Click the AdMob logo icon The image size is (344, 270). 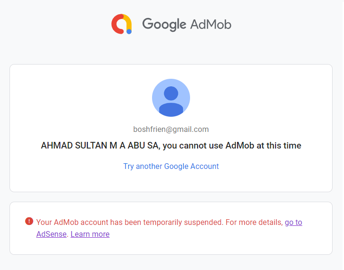coord(121,24)
